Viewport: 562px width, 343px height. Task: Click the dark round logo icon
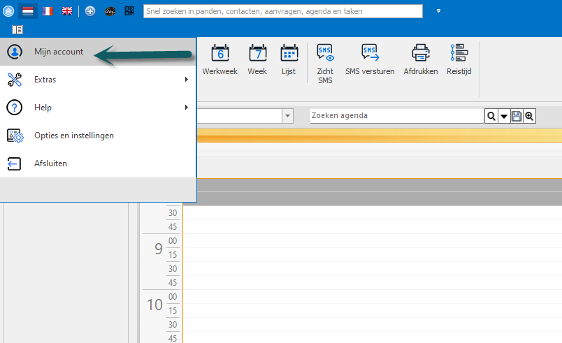[110, 12]
